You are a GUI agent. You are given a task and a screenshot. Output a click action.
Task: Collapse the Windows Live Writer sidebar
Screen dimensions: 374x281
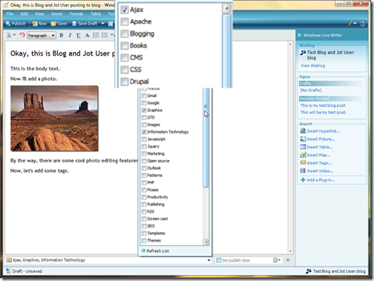(x=299, y=35)
